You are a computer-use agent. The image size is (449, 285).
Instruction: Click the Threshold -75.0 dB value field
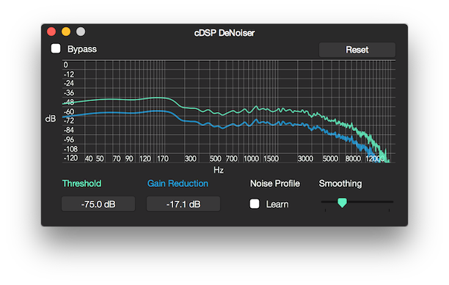[98, 204]
